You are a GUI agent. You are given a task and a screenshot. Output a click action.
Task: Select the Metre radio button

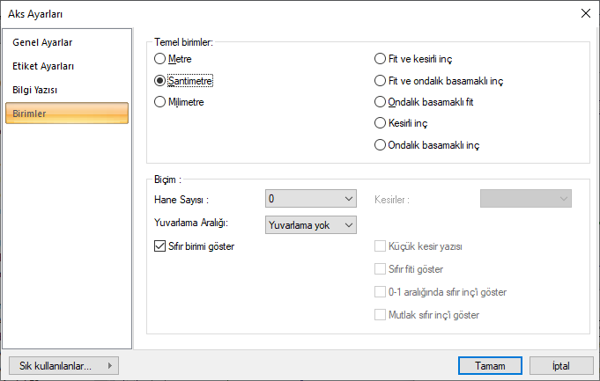[x=159, y=59]
